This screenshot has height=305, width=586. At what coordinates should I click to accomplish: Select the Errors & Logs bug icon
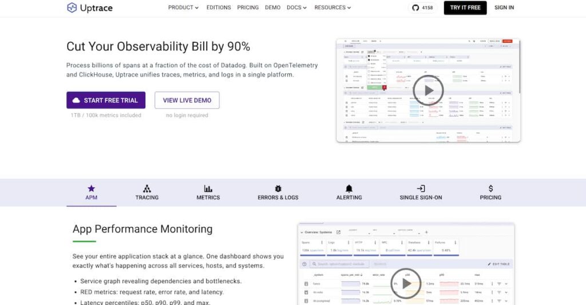(278, 188)
